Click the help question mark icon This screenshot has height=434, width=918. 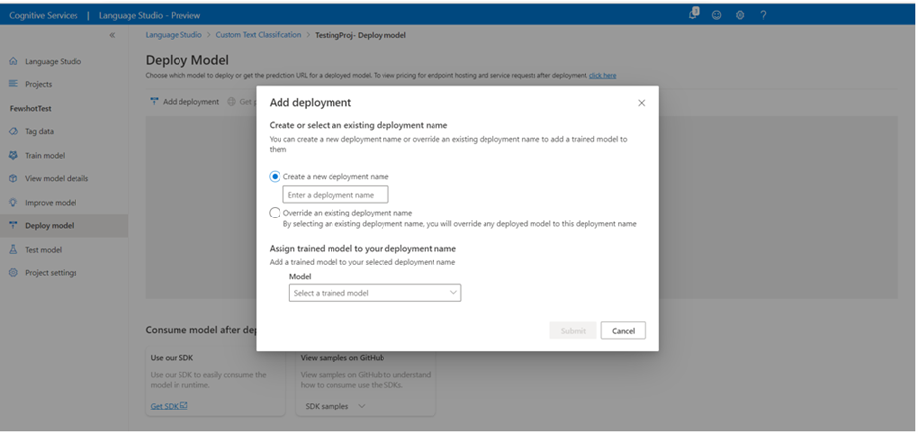[763, 15]
